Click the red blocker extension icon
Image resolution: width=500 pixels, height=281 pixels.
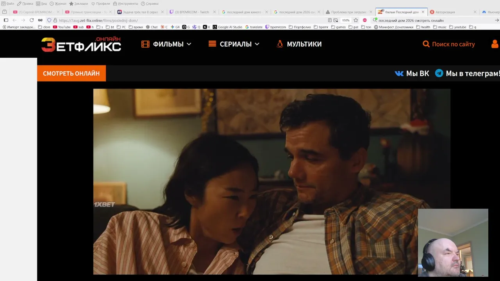365,20
